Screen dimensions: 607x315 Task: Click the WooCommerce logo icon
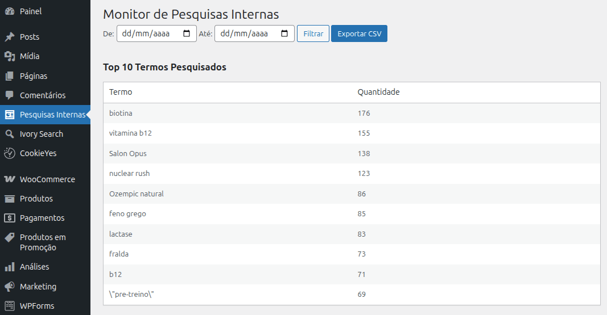click(x=10, y=179)
